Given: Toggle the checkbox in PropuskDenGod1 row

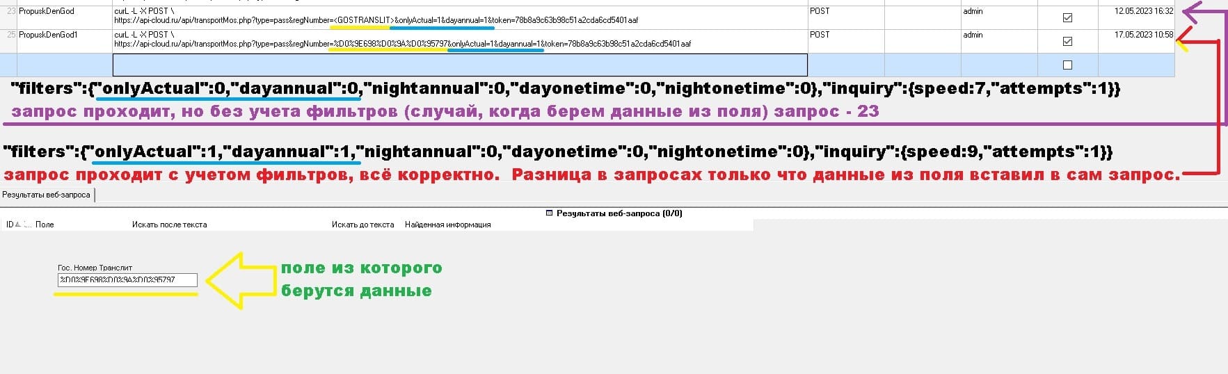Looking at the screenshot, I should point(1067,42).
